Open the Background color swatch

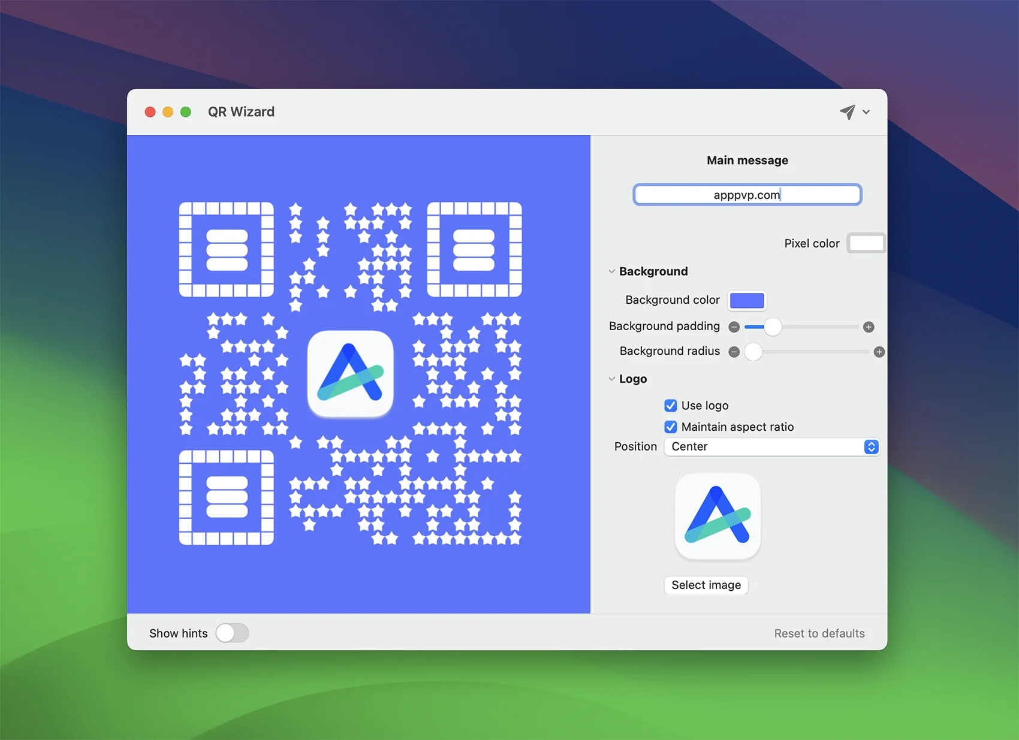[x=747, y=300]
